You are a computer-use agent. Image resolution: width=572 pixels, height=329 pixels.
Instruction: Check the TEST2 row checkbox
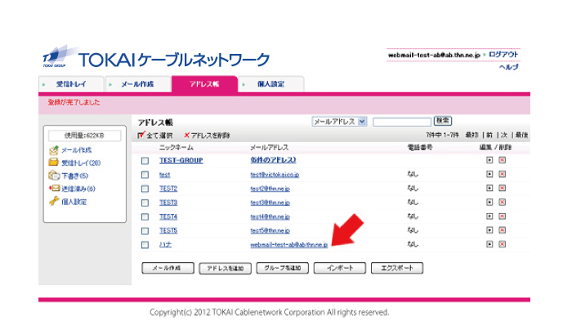145,189
